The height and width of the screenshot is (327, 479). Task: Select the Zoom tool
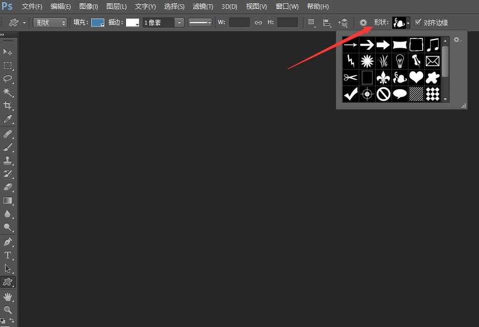point(8,310)
